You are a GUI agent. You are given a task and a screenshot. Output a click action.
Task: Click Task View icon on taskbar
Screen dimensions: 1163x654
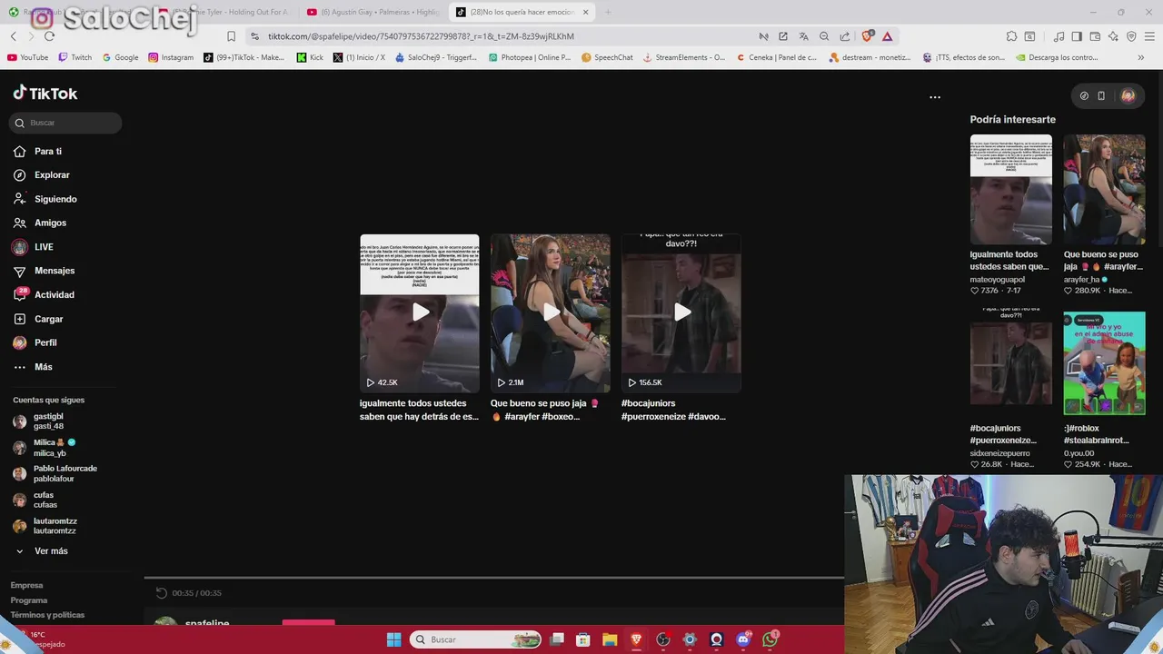click(x=557, y=639)
